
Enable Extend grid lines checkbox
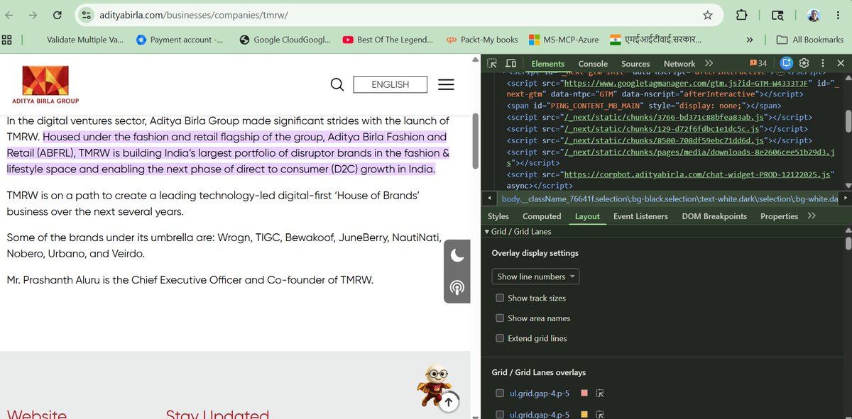point(500,338)
